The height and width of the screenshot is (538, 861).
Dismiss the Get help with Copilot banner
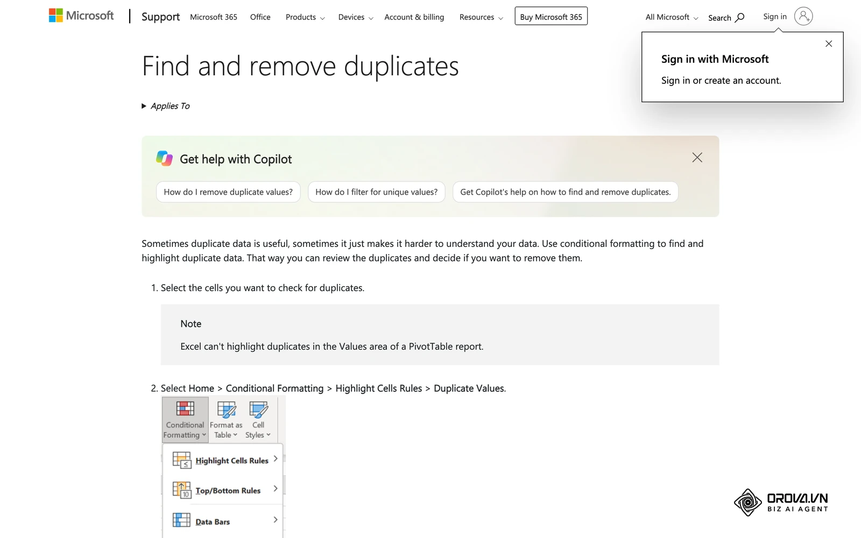pos(697,158)
